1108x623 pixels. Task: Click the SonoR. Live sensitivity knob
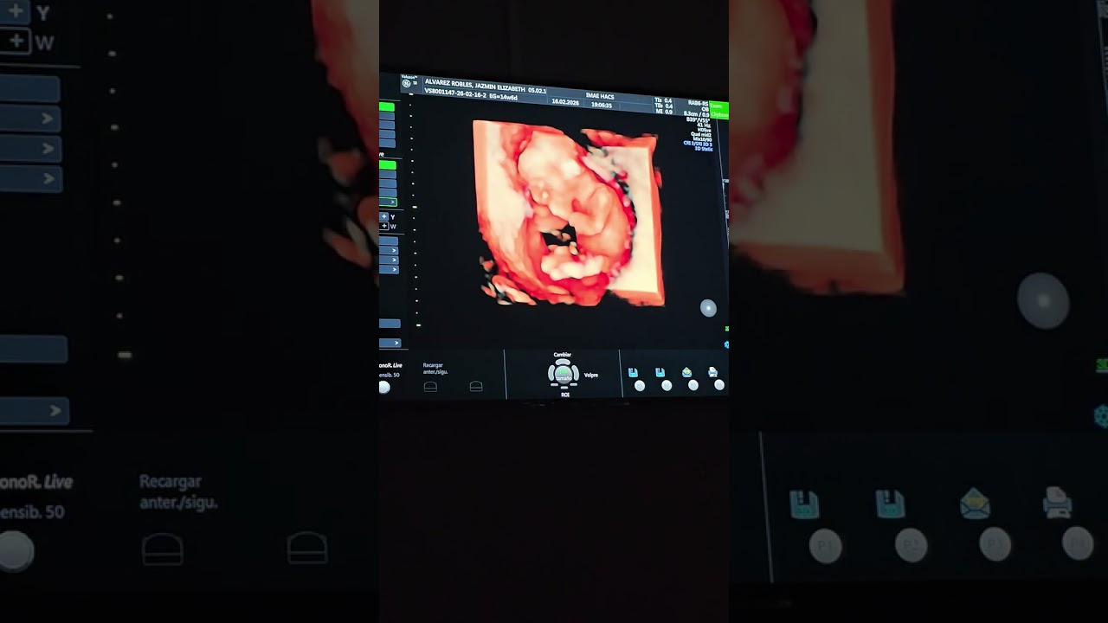[x=384, y=387]
